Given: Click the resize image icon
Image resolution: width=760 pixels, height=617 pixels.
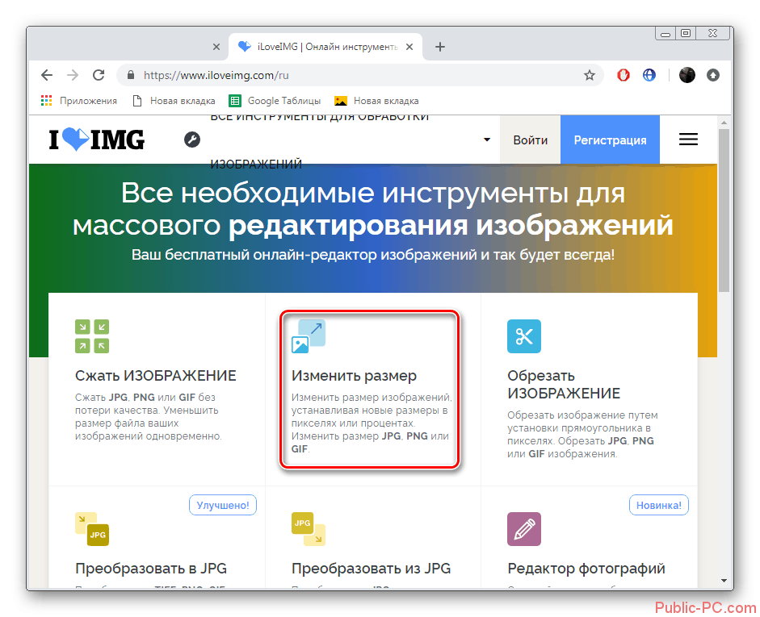Looking at the screenshot, I should tap(309, 336).
